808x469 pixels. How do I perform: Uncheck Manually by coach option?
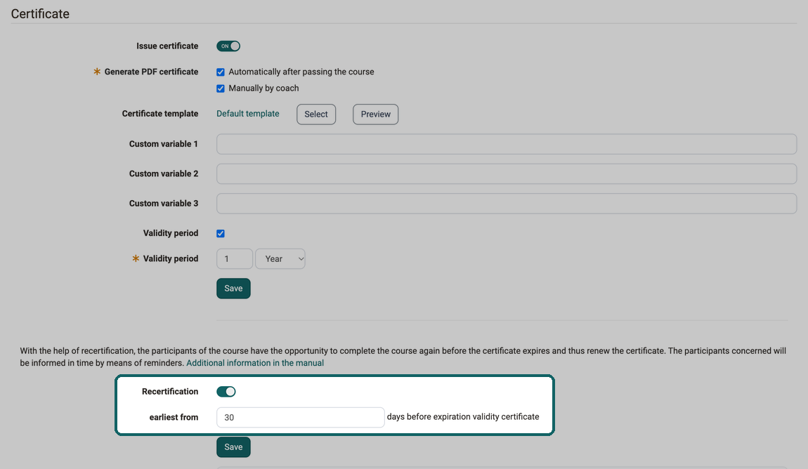(x=221, y=88)
